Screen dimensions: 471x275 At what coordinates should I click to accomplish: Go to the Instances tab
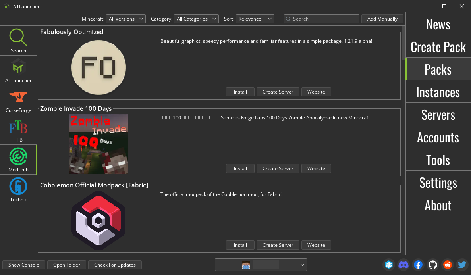tap(438, 92)
